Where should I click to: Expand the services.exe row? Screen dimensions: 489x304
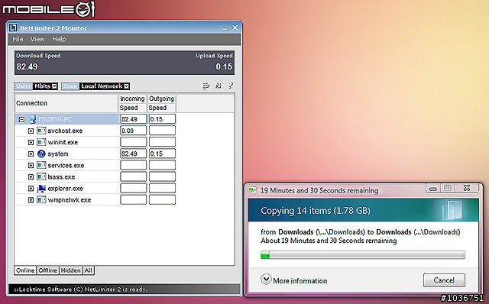[x=31, y=166]
